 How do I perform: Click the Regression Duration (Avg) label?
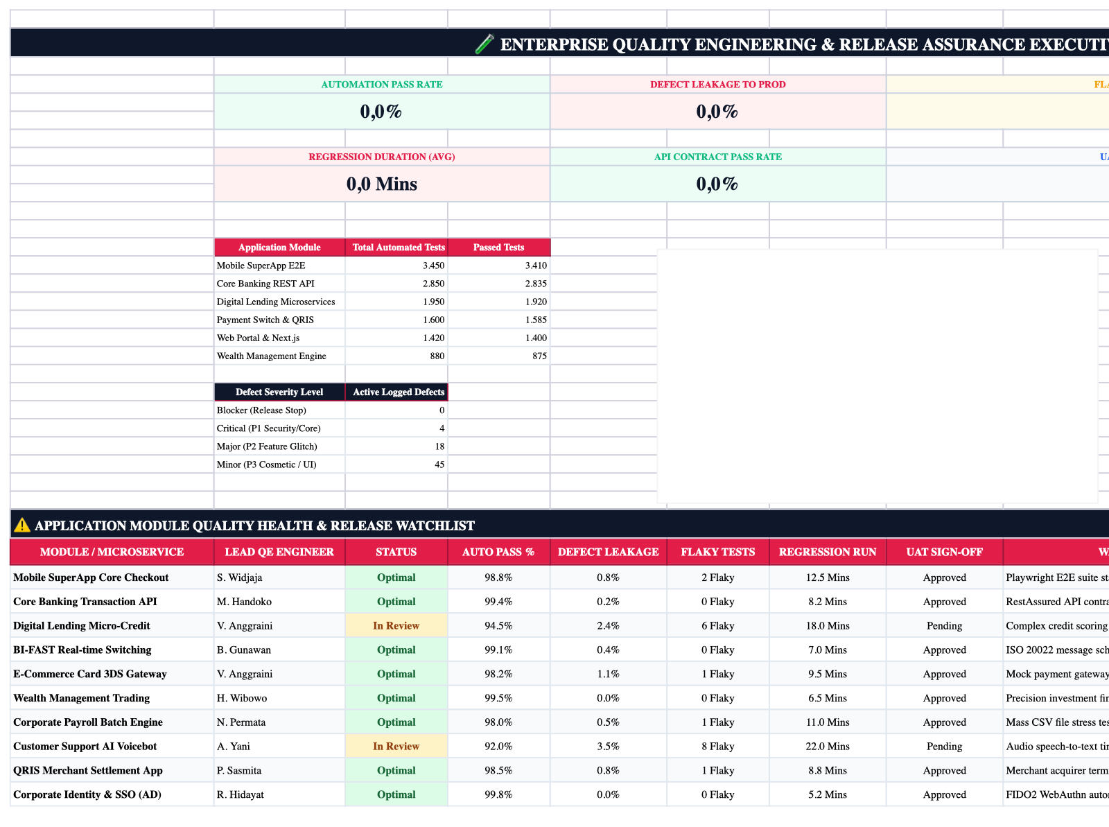pyautogui.click(x=382, y=157)
